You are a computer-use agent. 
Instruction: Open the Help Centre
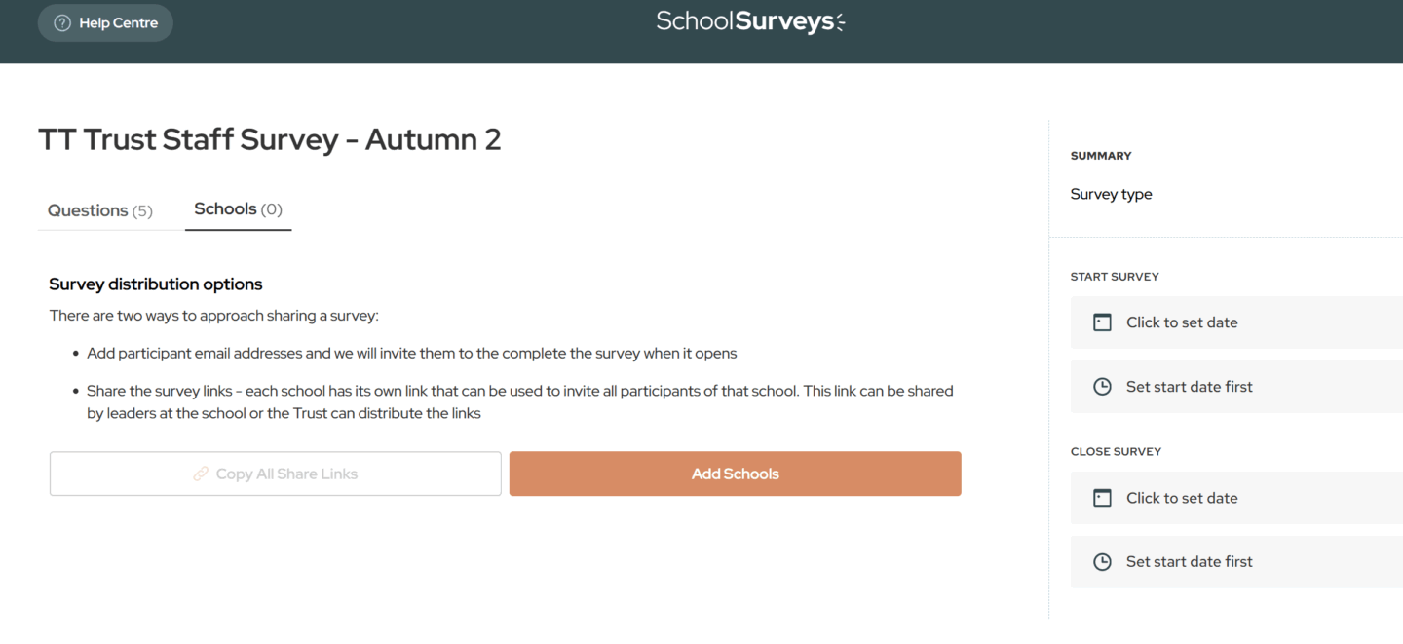tap(105, 23)
